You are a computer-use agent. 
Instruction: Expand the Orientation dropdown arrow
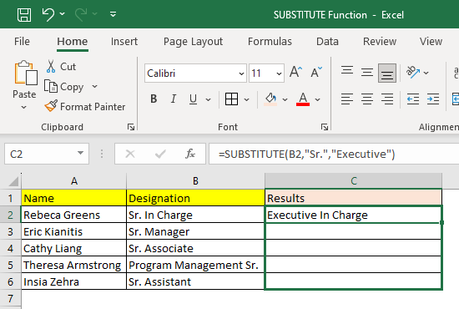click(x=426, y=73)
